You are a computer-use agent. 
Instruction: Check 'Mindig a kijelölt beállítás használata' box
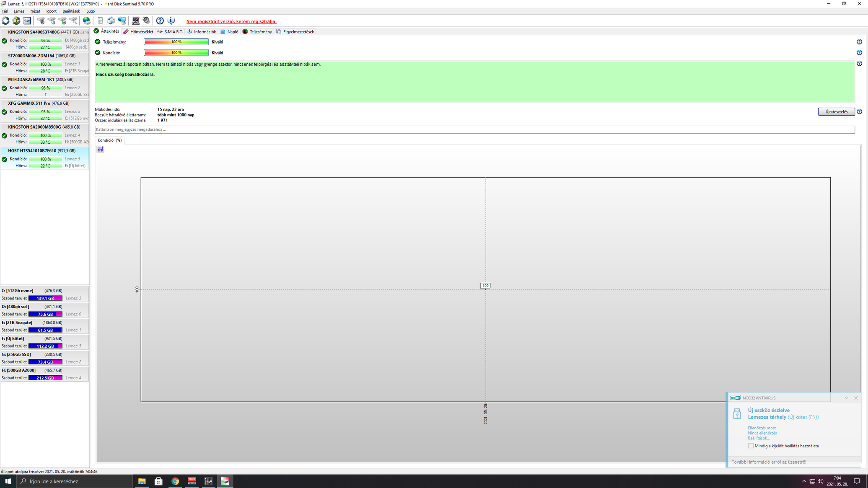click(751, 446)
